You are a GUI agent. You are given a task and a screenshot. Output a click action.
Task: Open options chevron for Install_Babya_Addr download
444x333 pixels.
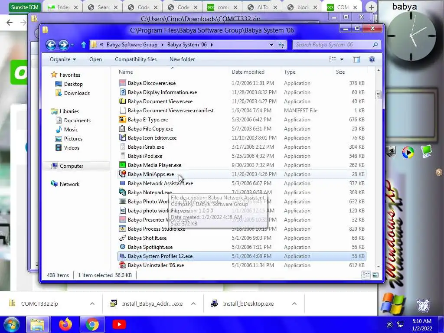193,304
